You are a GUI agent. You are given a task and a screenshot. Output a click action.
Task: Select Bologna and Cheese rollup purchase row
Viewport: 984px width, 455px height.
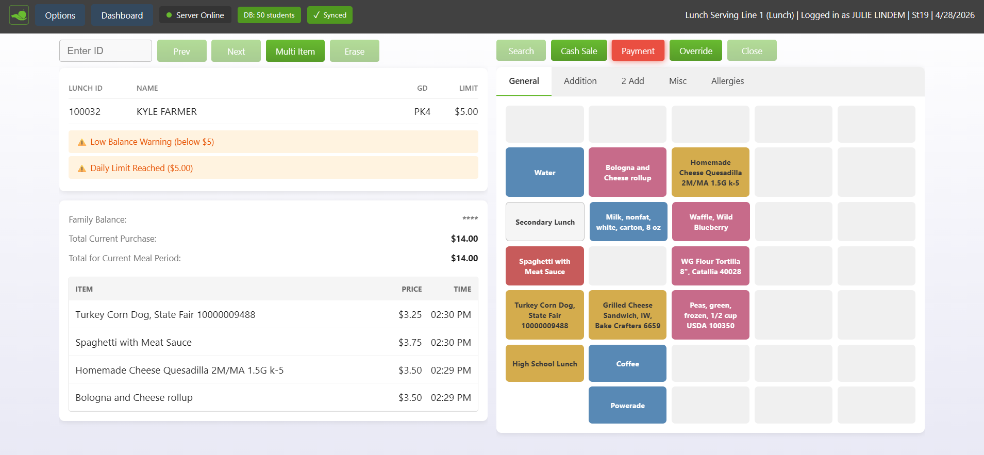pyautogui.click(x=273, y=397)
